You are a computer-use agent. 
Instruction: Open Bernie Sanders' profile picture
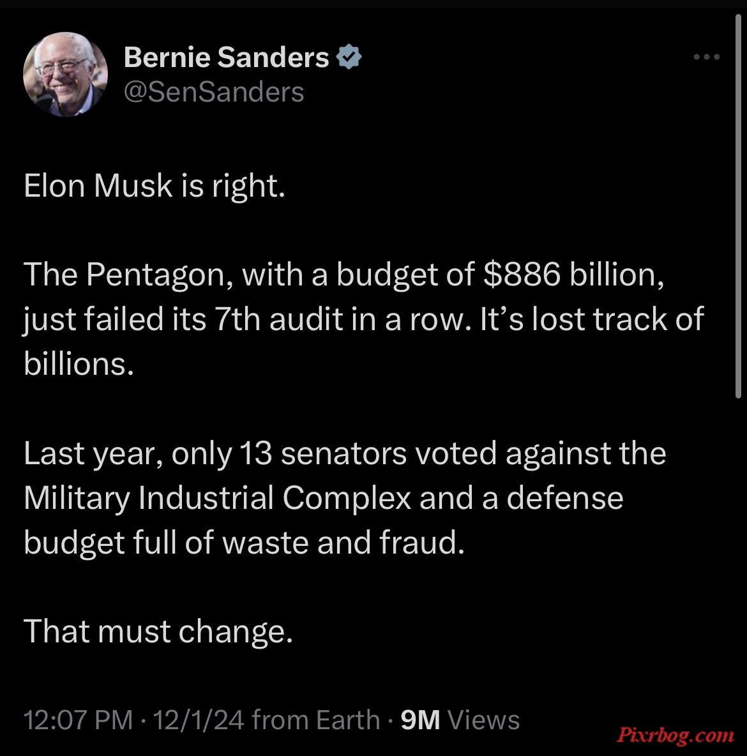point(65,74)
